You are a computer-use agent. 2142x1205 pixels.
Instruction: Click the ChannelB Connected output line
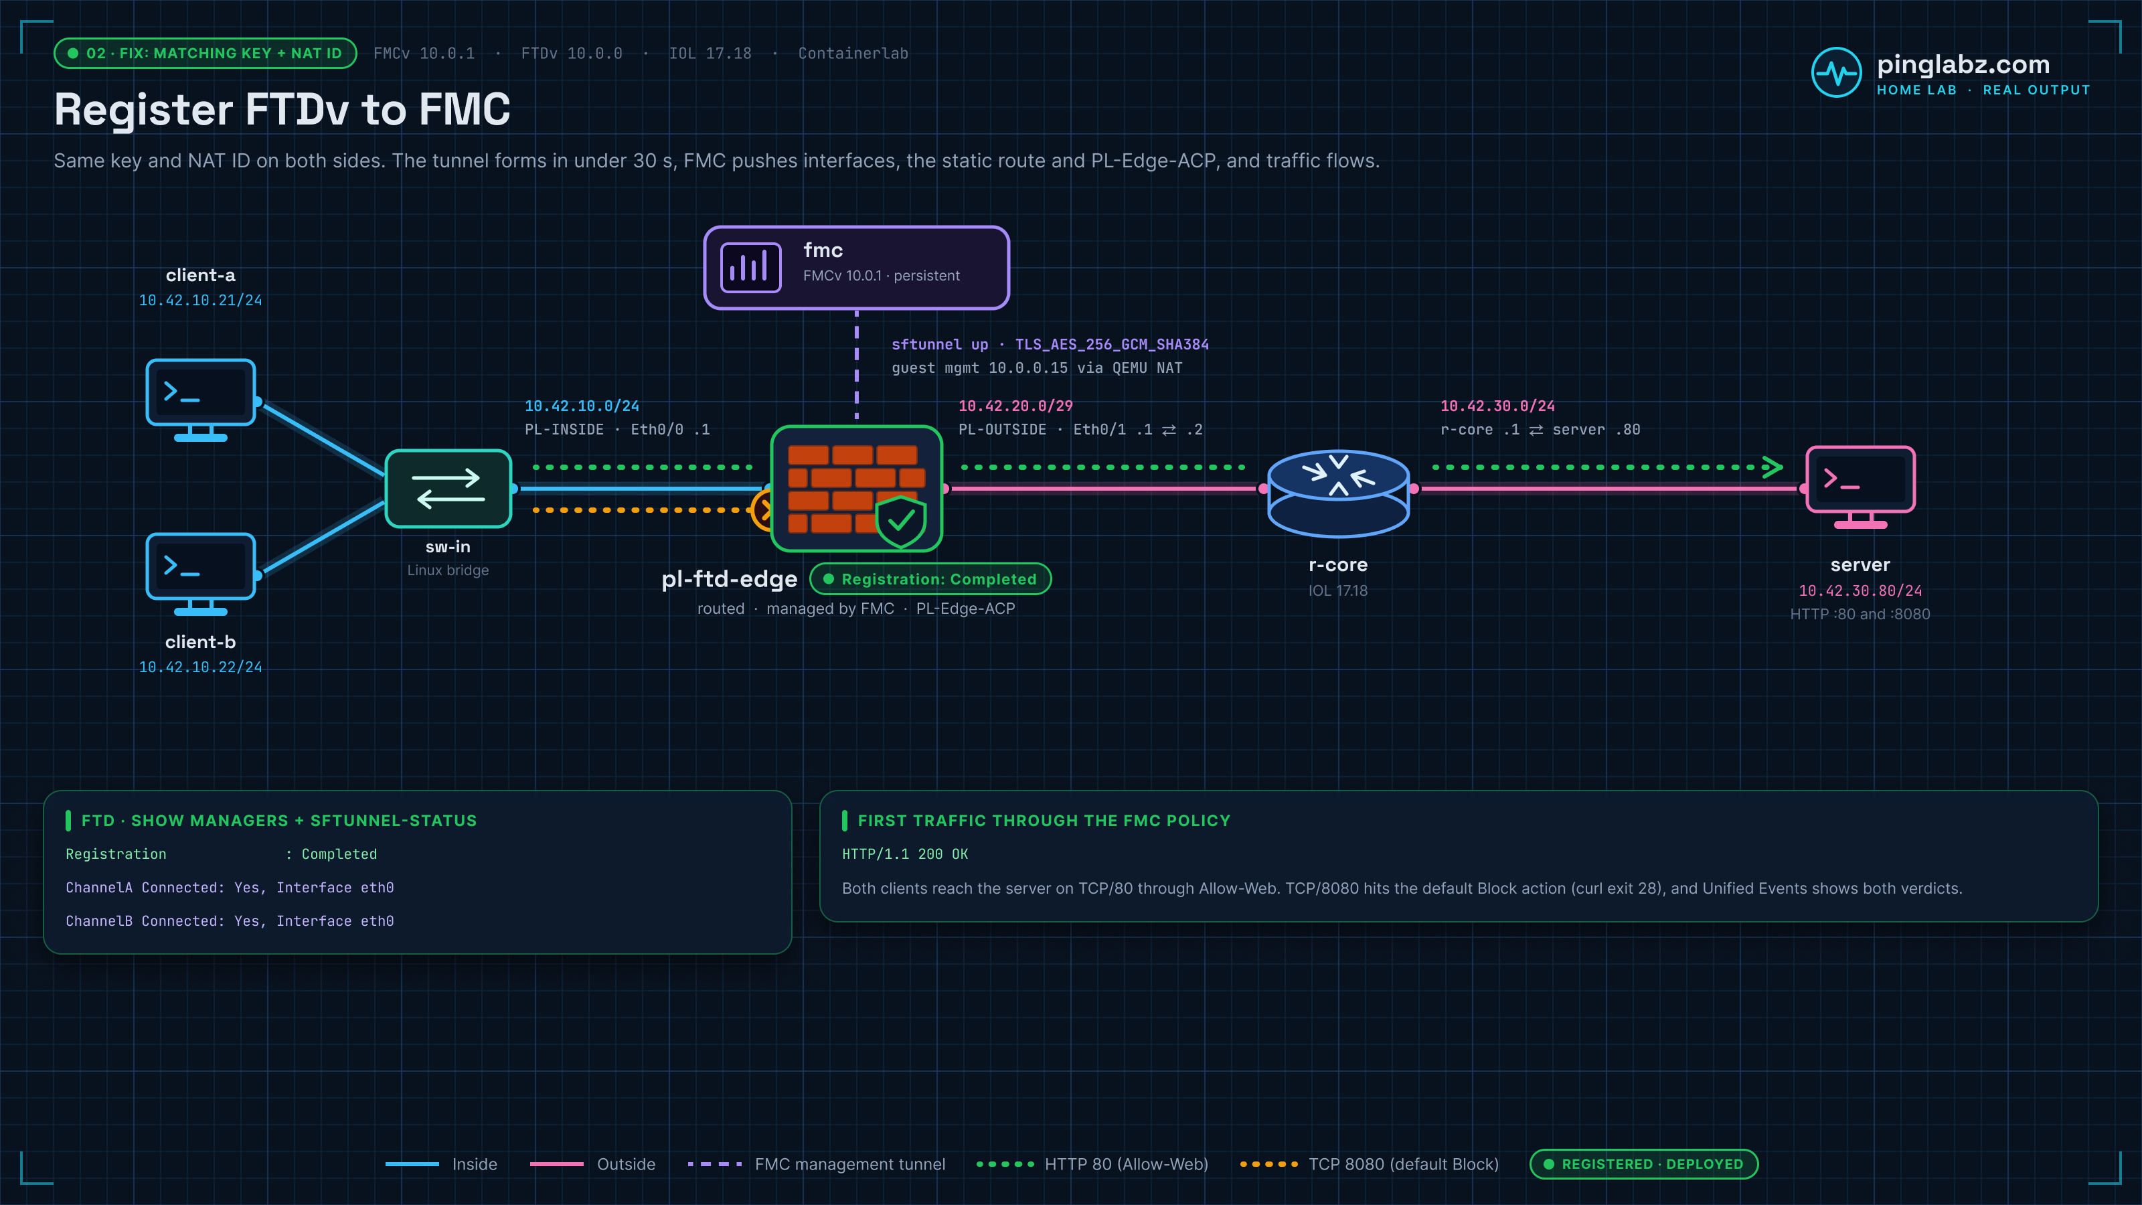point(230,920)
